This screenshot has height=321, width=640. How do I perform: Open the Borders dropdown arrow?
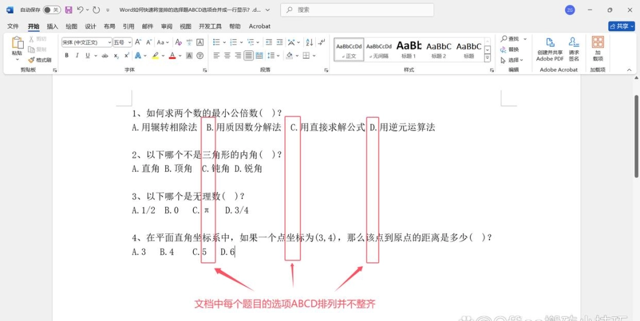click(x=315, y=56)
